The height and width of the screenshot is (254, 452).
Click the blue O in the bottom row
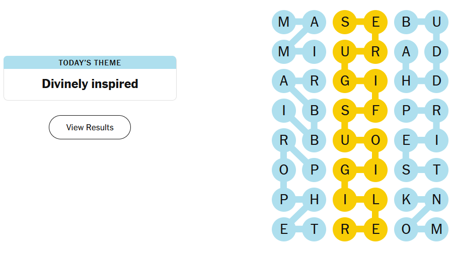pos(406,229)
